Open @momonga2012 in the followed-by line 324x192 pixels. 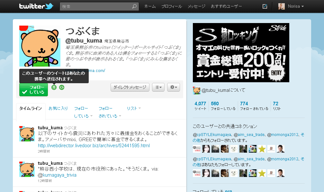(283, 135)
